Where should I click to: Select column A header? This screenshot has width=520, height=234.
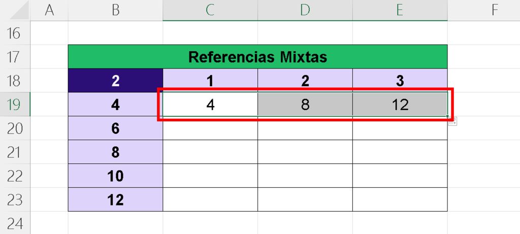[x=49, y=10]
